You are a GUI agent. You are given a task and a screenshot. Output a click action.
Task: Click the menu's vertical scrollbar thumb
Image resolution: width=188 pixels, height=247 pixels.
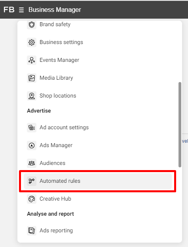(x=180, y=124)
